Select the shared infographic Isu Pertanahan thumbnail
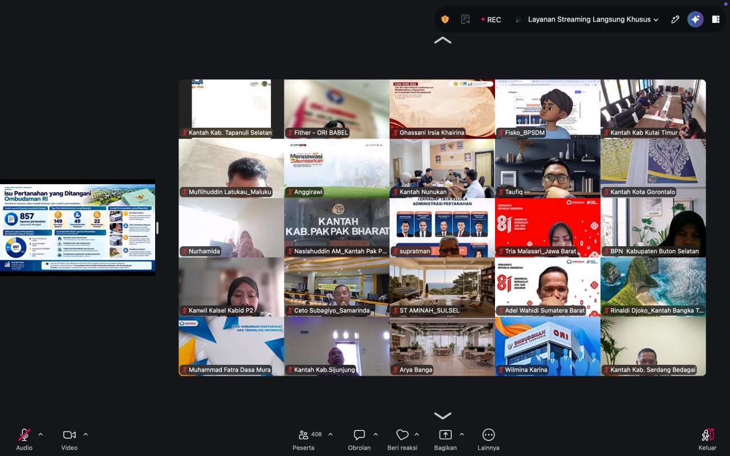Viewport: 730px width, 456px height. [78, 228]
